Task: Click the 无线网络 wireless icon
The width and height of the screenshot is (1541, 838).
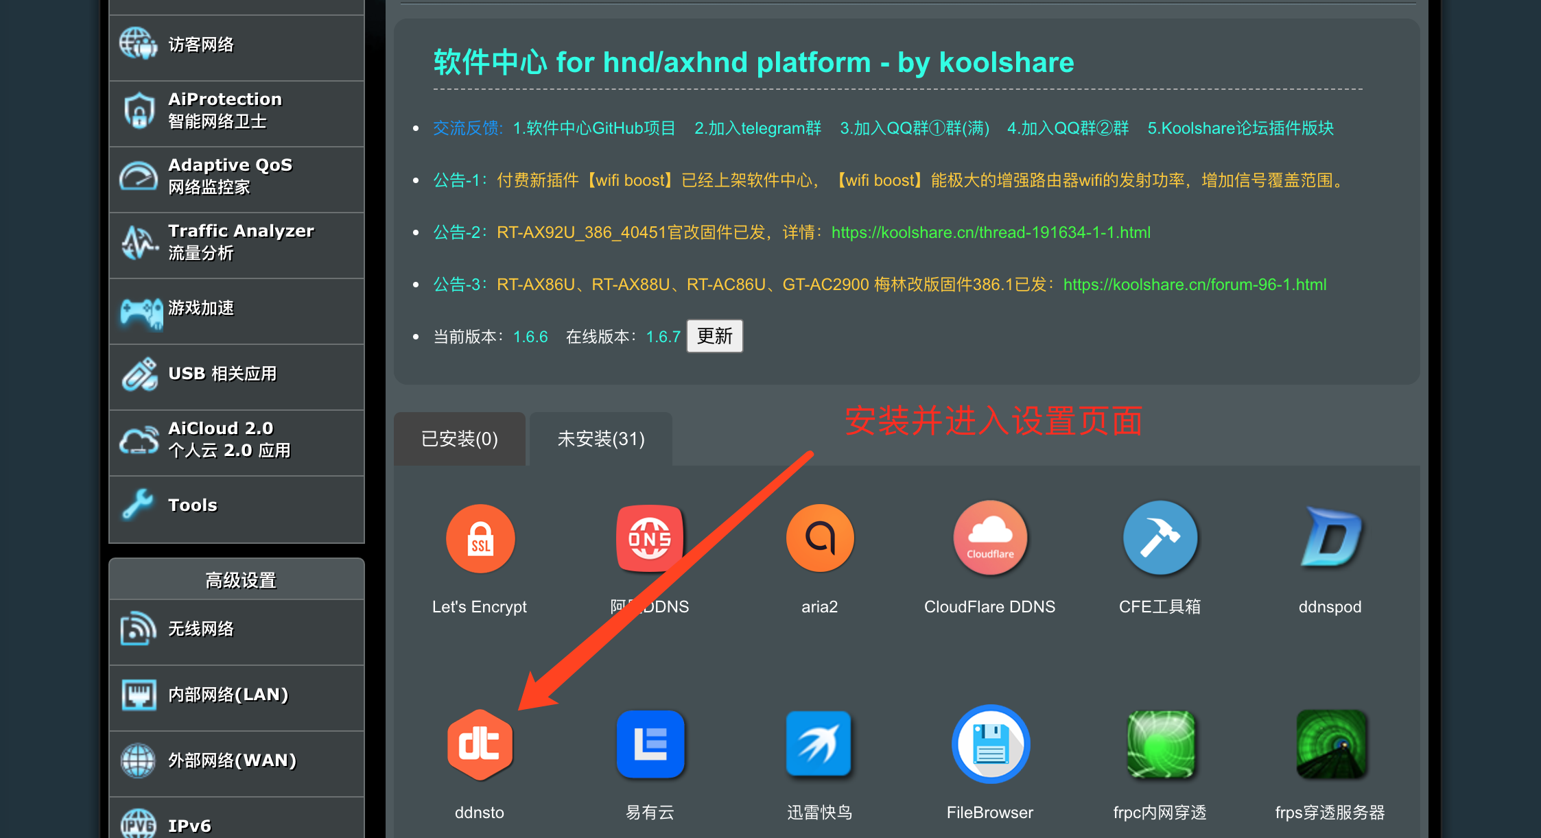Action: coord(138,628)
